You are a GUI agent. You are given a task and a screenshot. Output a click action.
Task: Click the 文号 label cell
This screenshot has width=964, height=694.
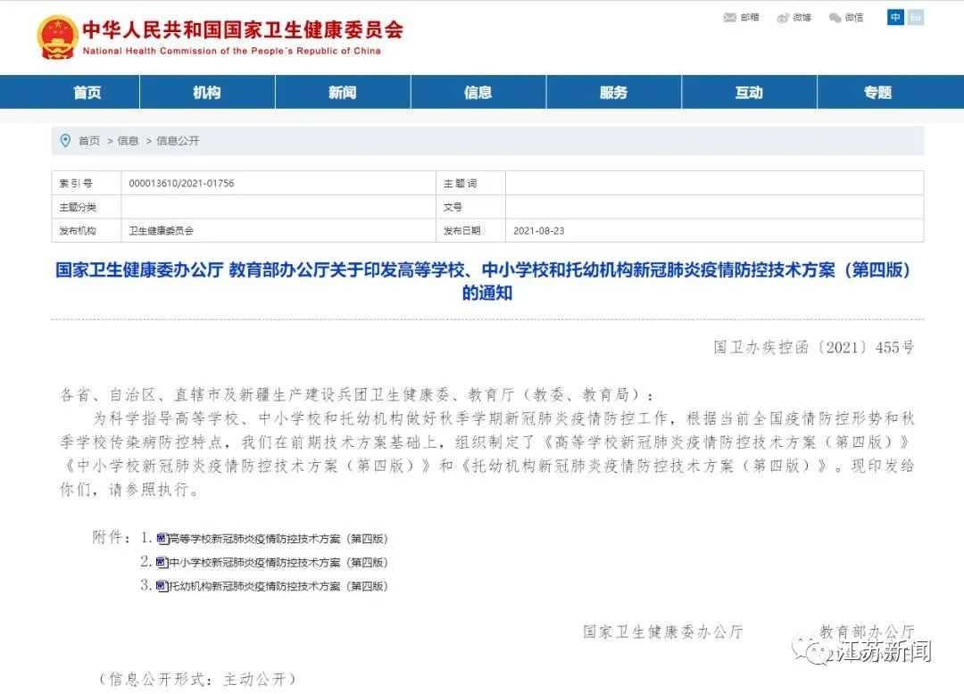471,207
